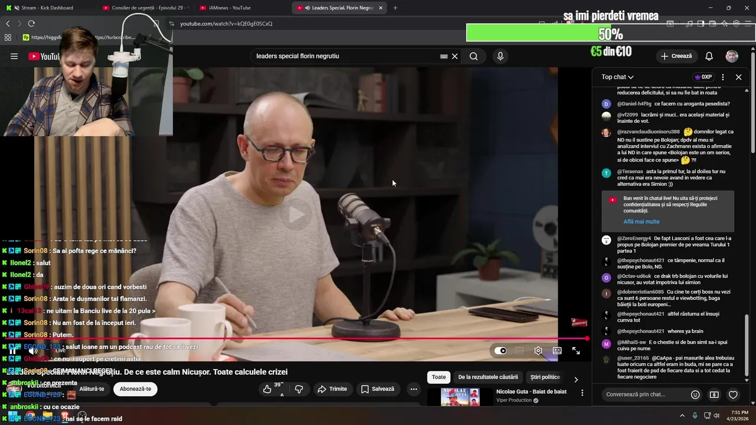Open @MihaiS-sw chat author name
756x425 pixels.
[x=631, y=342]
